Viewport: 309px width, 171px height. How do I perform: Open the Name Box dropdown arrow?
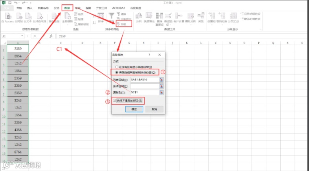22,36
